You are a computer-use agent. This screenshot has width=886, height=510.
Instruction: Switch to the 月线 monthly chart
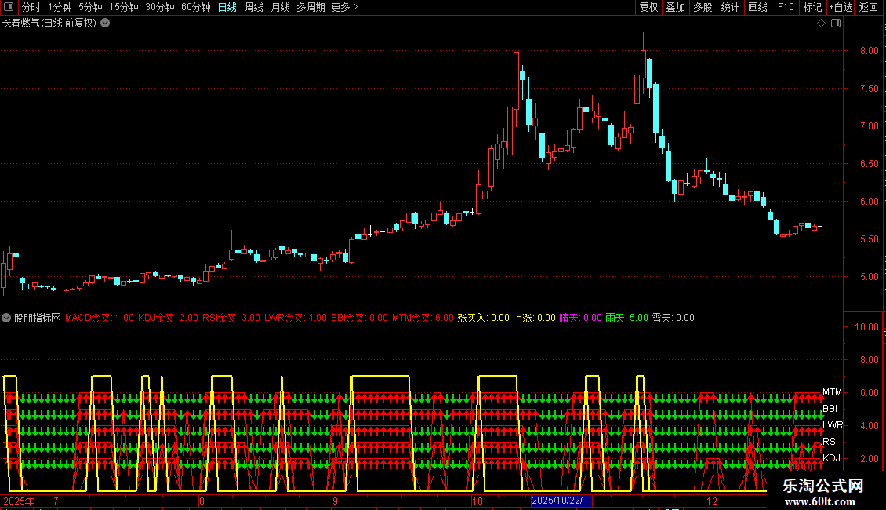280,7
